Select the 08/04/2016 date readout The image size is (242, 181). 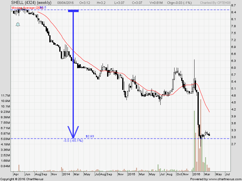click(x=65, y=3)
